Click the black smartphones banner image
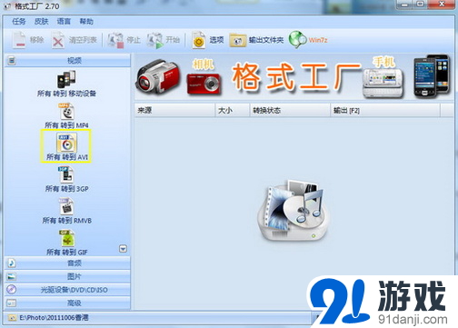This screenshot has width=458, height=328. [432, 76]
